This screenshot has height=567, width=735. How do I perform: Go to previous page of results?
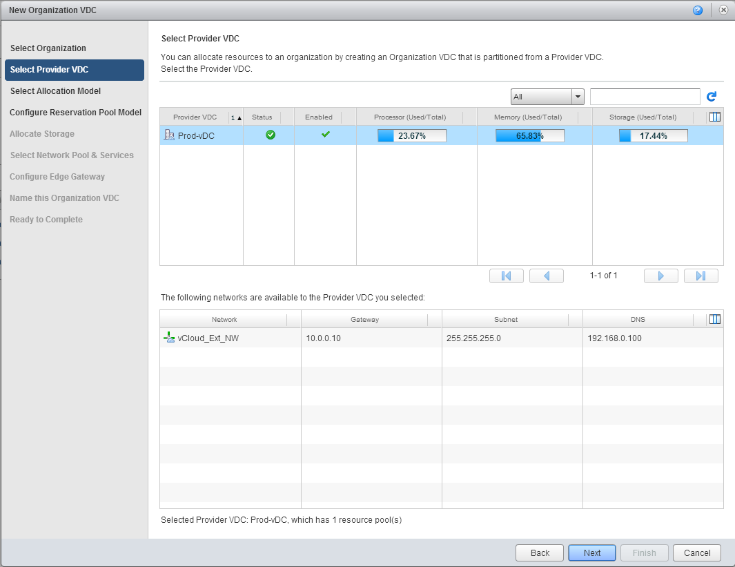[547, 276]
